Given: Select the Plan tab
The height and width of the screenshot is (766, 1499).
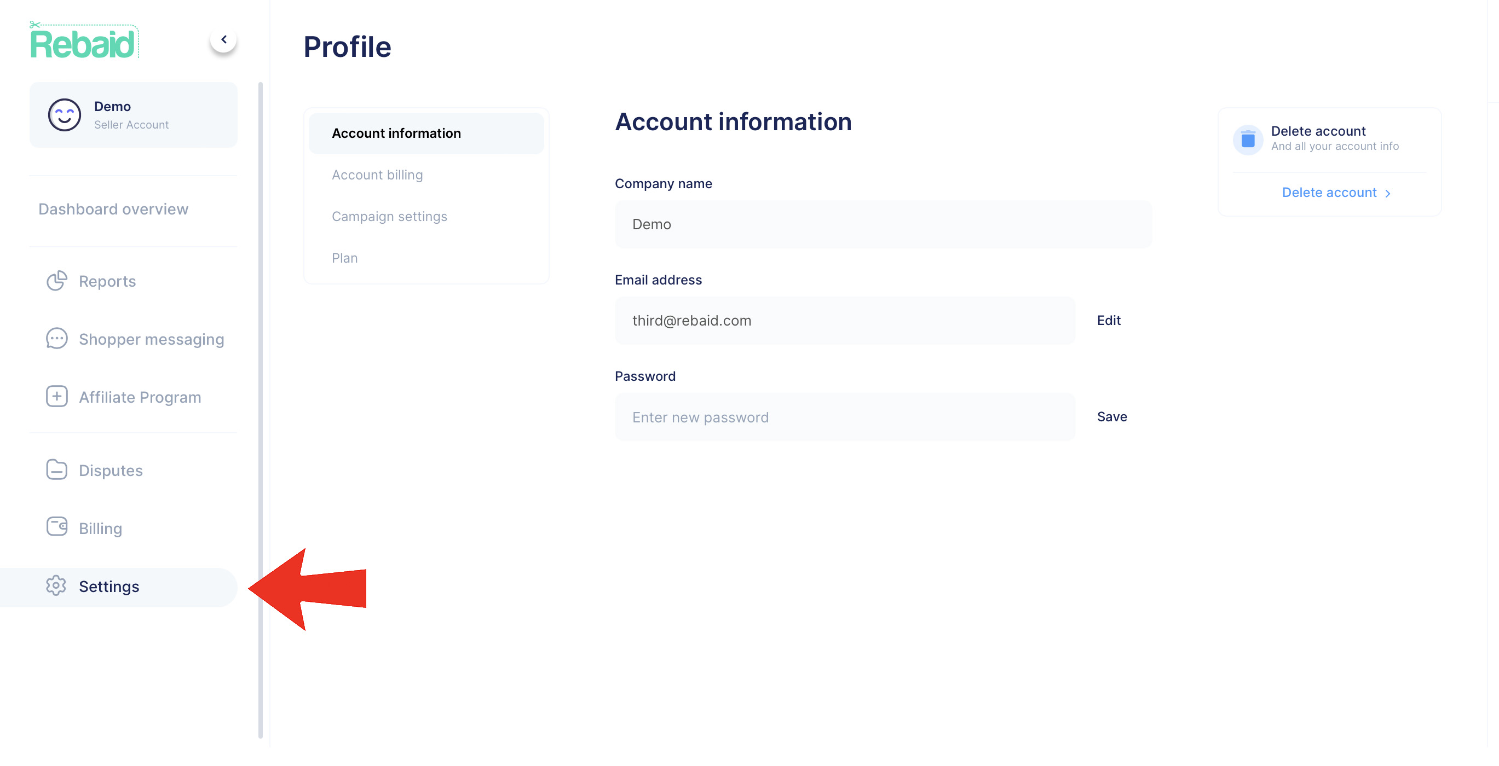Looking at the screenshot, I should click(x=344, y=258).
